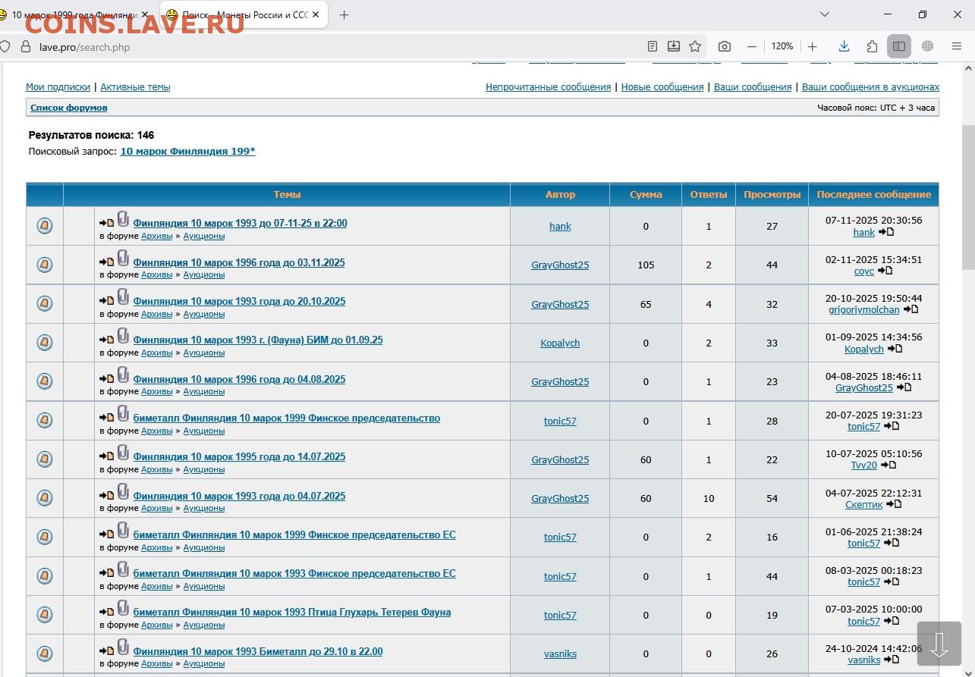
Task: Toggle the browser sidebar
Action: [x=899, y=46]
